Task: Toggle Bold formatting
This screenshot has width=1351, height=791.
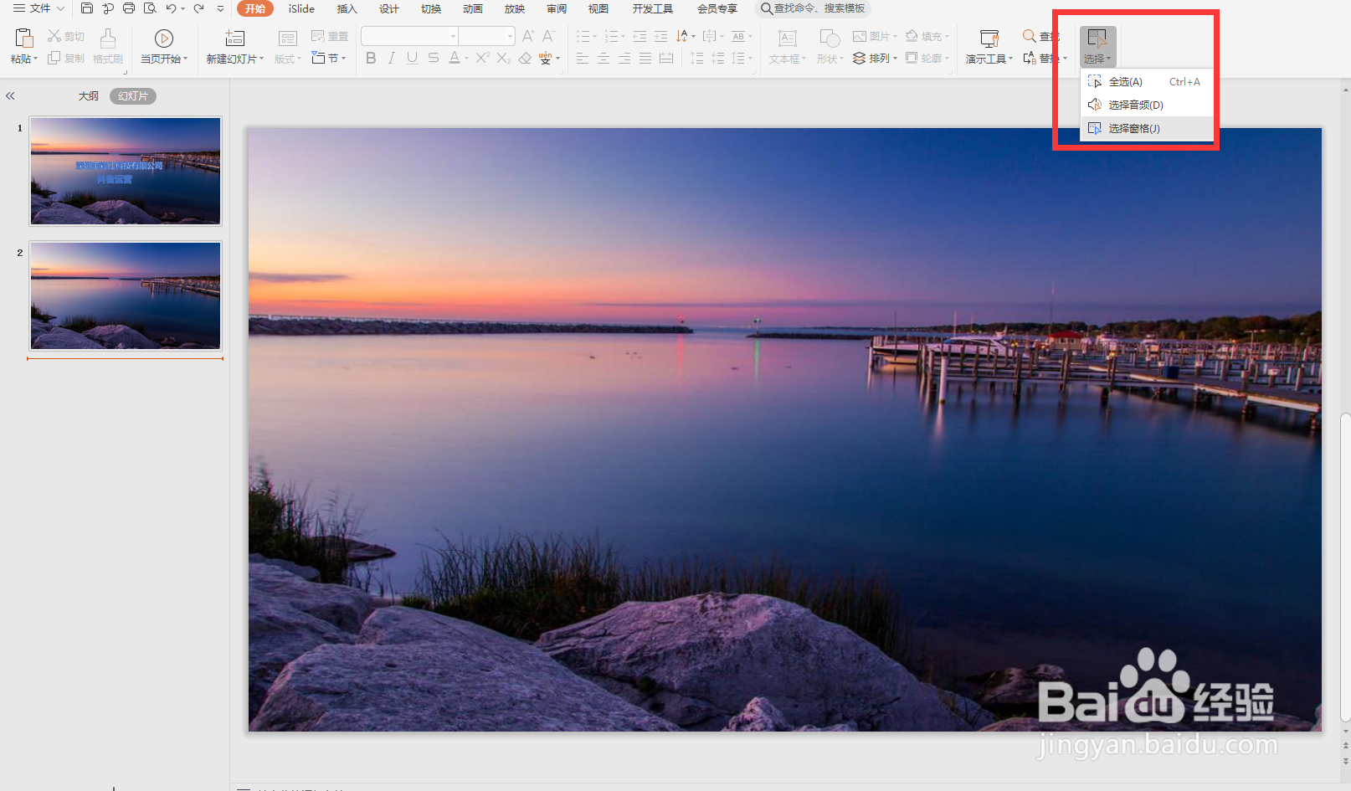Action: point(371,58)
